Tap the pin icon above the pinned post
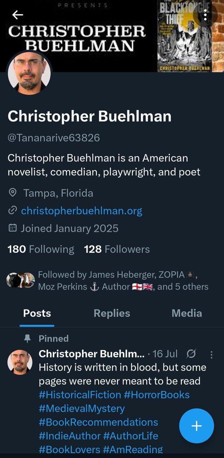 tap(27, 339)
